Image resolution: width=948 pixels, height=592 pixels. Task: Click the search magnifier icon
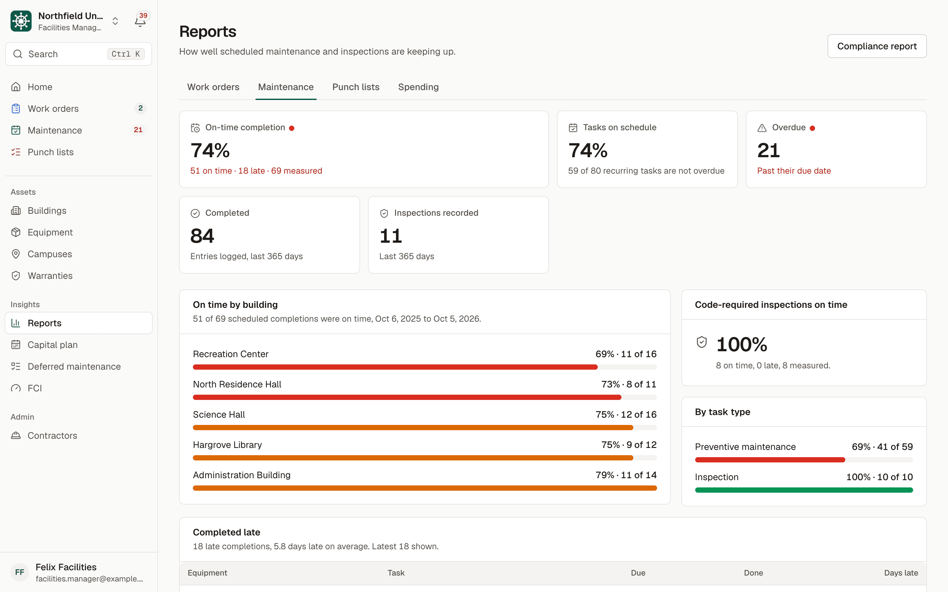click(18, 54)
